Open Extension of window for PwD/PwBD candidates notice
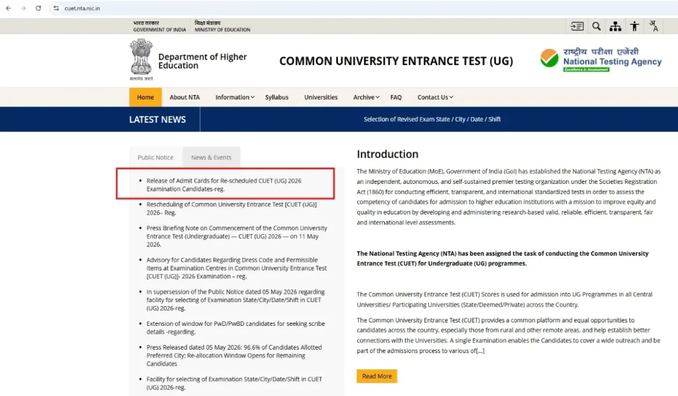The image size is (678, 396). 236,328
